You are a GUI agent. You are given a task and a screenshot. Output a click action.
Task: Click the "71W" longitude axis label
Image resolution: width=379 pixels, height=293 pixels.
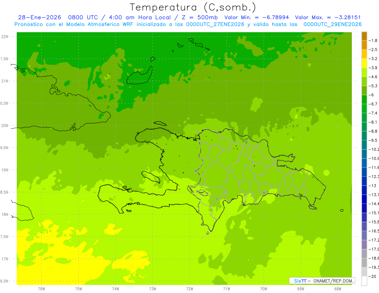tap(226, 289)
